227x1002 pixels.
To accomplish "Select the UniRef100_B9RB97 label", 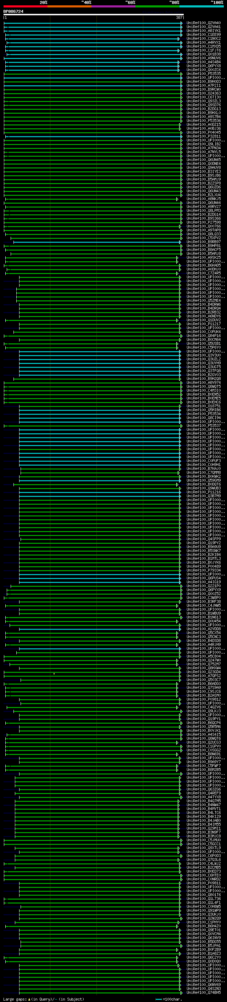I will pyautogui.click(x=203, y=242).
